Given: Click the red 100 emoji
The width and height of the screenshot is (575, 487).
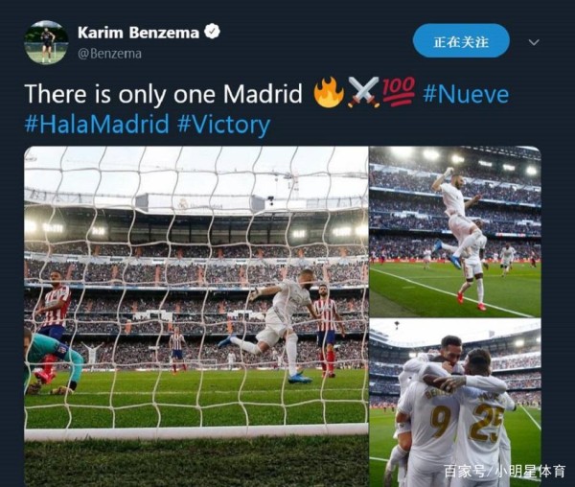Looking at the screenshot, I should pos(399,92).
